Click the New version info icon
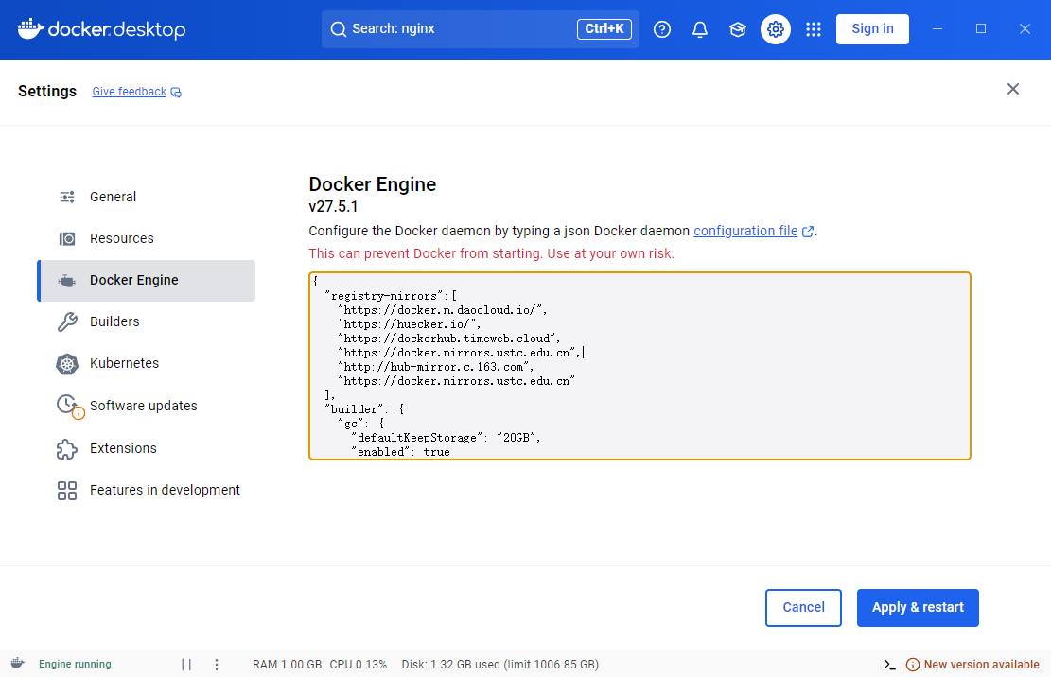Viewport: 1051px width, 677px height. point(912,665)
